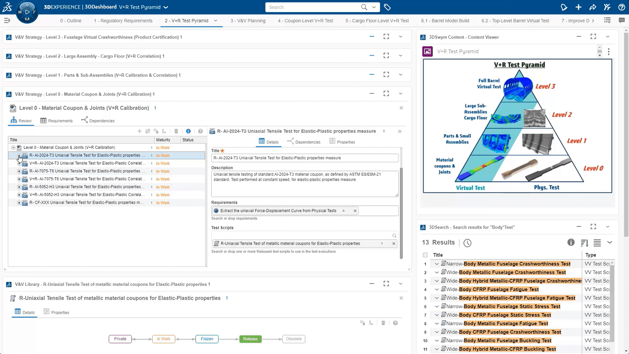Remove the R-Uniaxial Tensile Test script
629x354 pixels.
click(x=393, y=244)
